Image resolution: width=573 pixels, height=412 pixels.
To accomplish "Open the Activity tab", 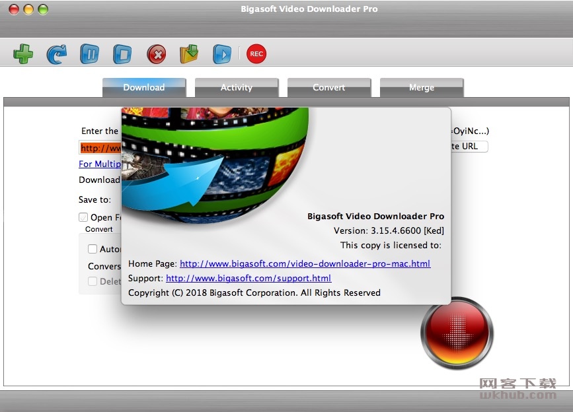I will pyautogui.click(x=237, y=88).
